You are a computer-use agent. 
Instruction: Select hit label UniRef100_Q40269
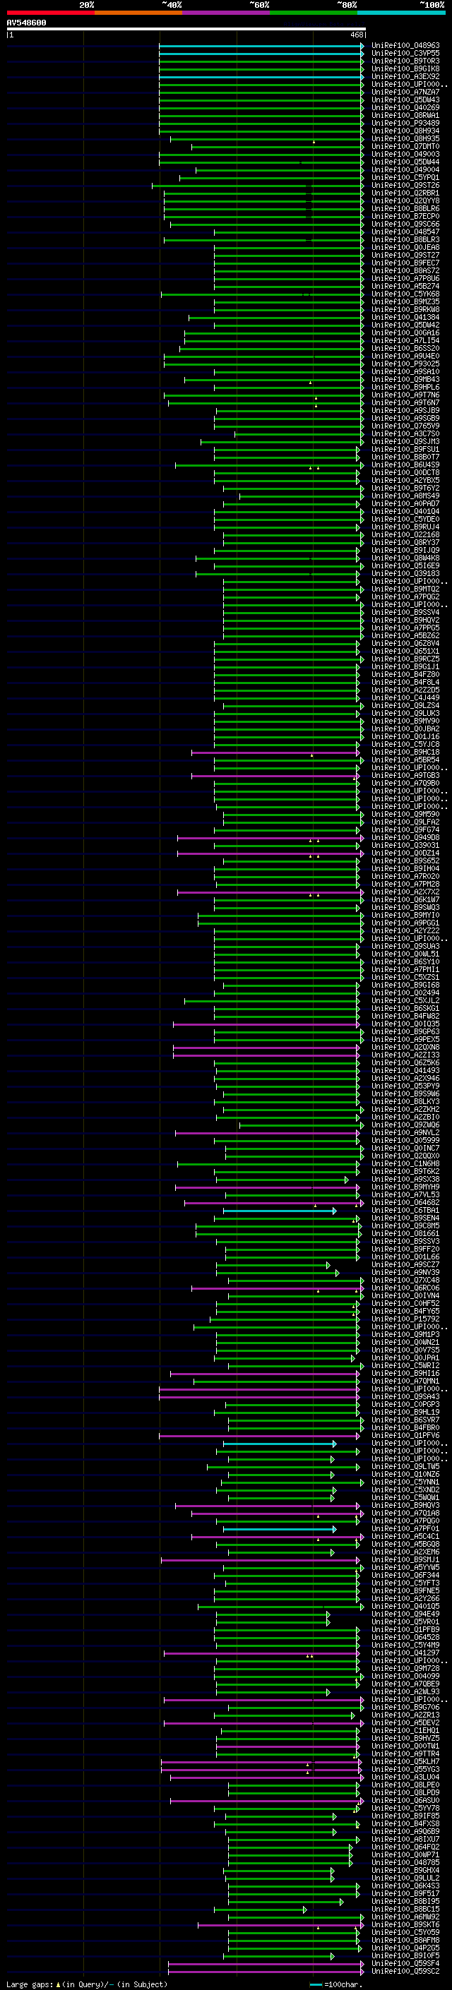pyautogui.click(x=405, y=107)
